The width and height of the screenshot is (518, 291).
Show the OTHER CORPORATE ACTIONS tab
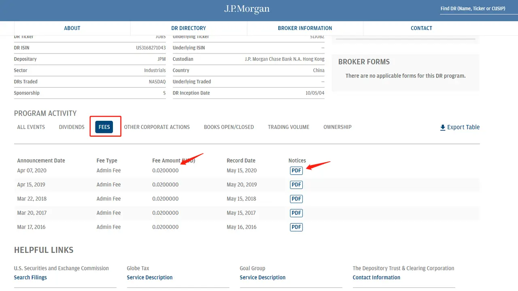point(157,127)
